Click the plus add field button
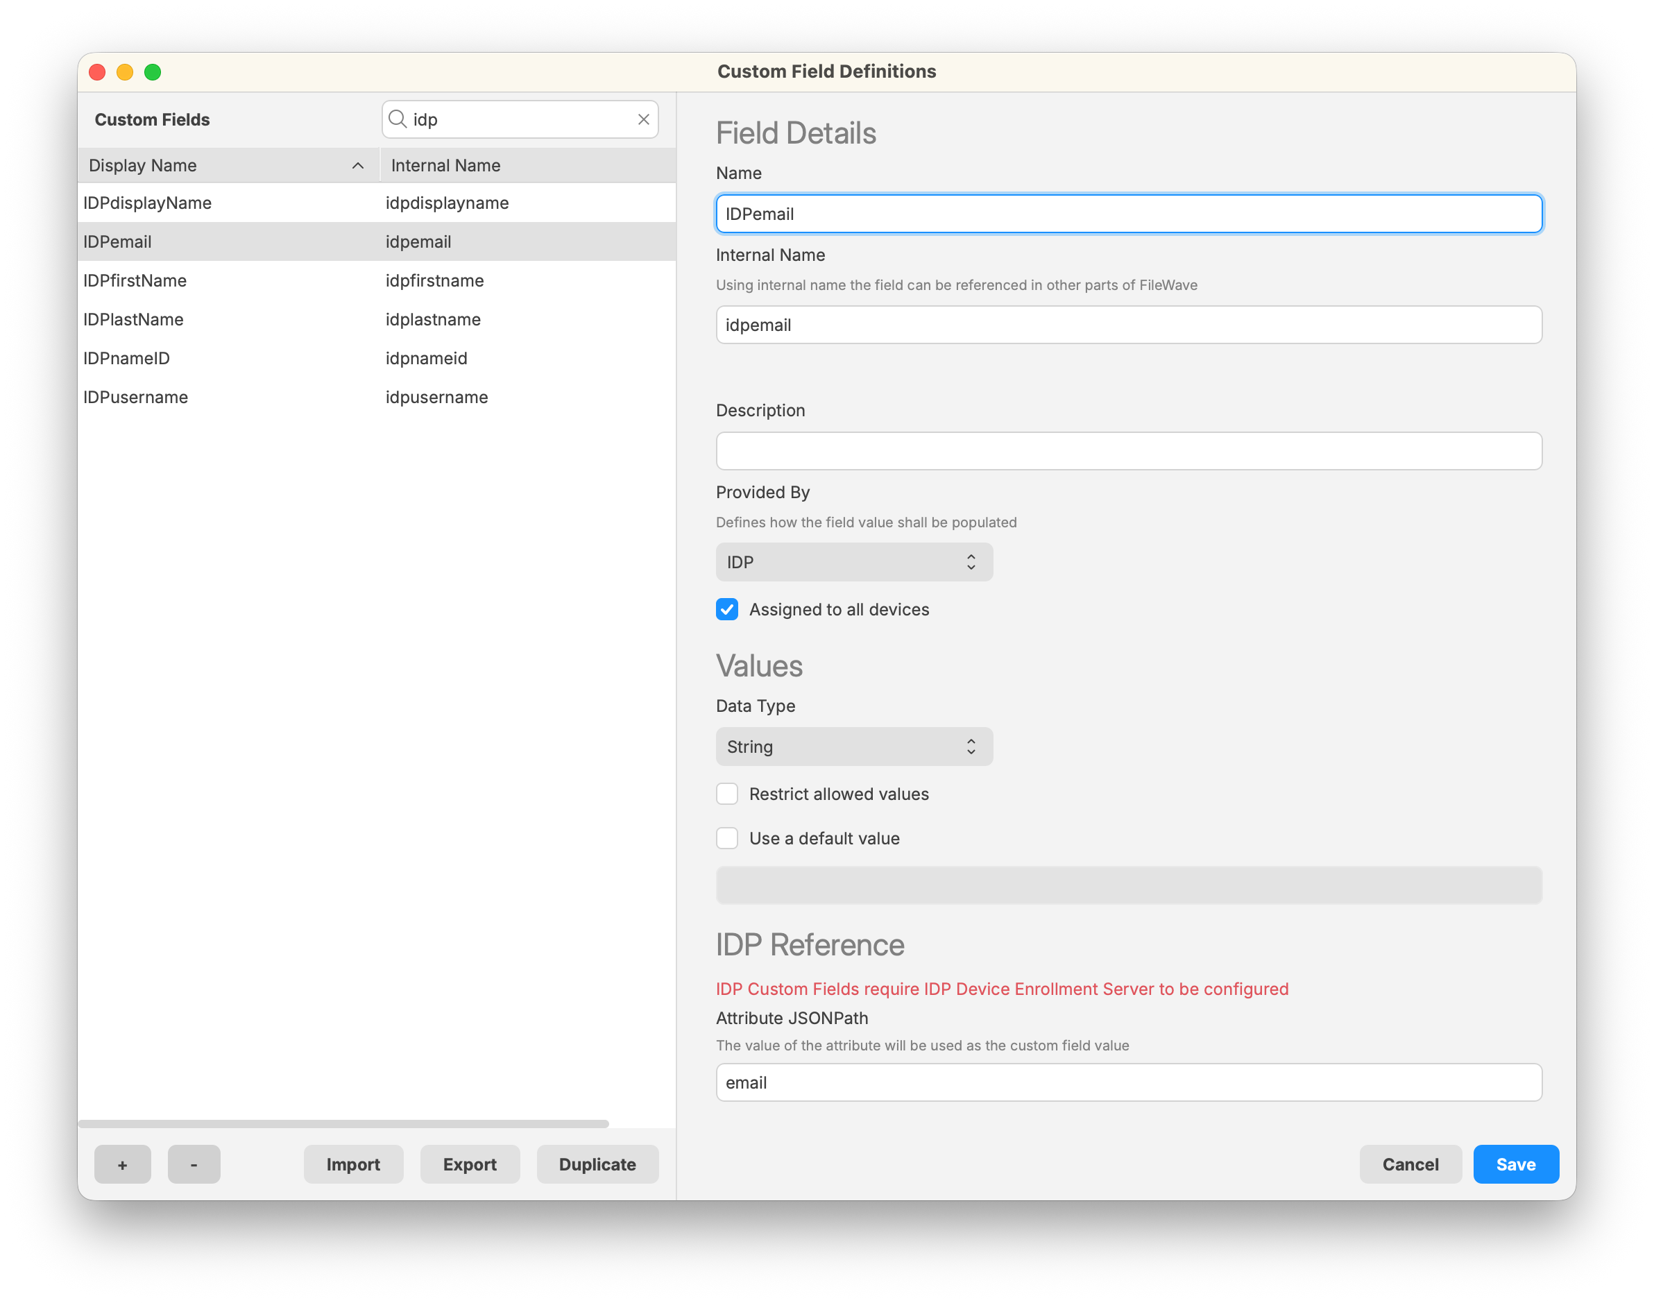This screenshot has height=1303, width=1654. (122, 1164)
